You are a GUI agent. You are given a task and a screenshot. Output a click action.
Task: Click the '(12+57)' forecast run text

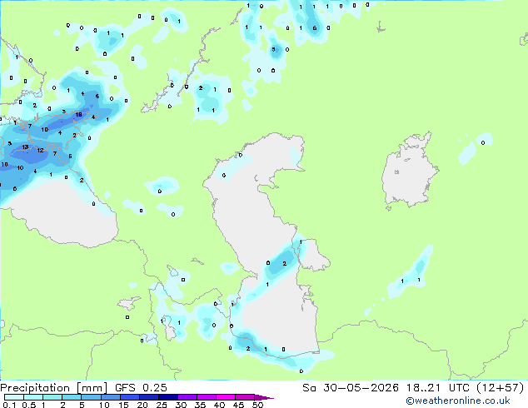[501, 388]
